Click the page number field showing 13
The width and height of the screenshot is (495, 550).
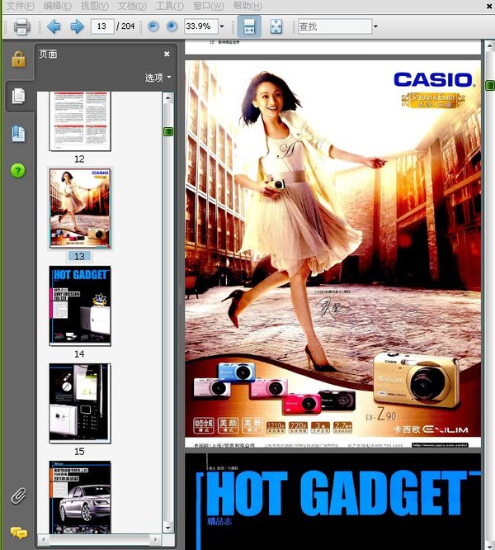click(x=102, y=26)
